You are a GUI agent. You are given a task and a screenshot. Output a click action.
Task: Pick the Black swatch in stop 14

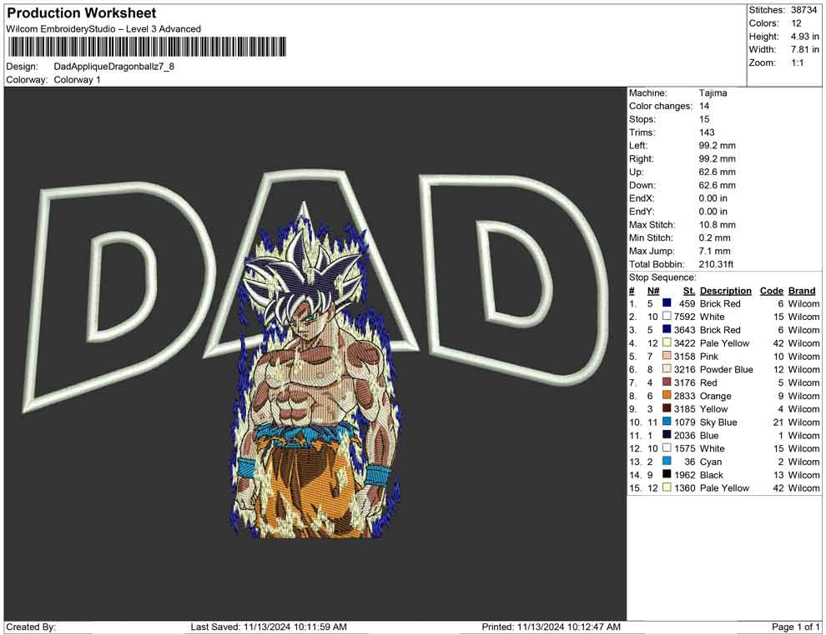click(667, 474)
